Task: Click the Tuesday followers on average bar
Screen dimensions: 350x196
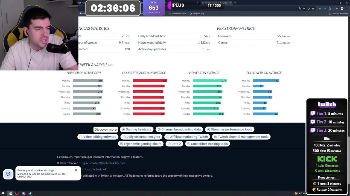Action: pos(258,86)
